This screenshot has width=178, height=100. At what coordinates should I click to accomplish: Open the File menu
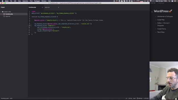tap(11, 1)
